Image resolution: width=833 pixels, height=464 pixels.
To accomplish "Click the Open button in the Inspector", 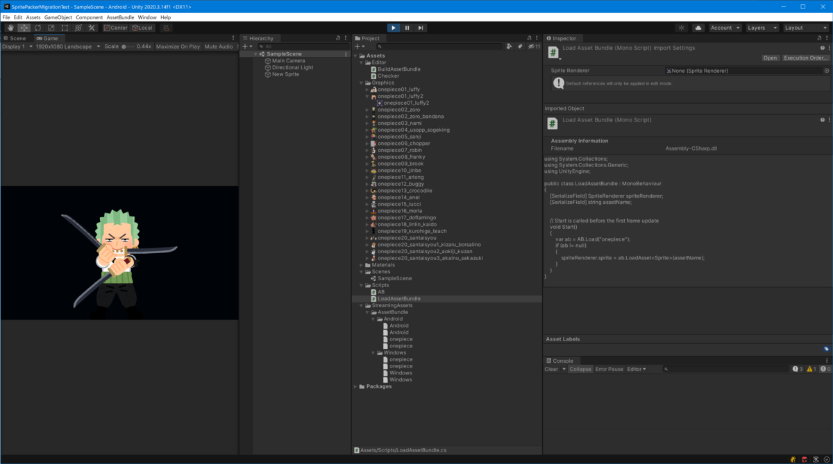I will [771, 58].
